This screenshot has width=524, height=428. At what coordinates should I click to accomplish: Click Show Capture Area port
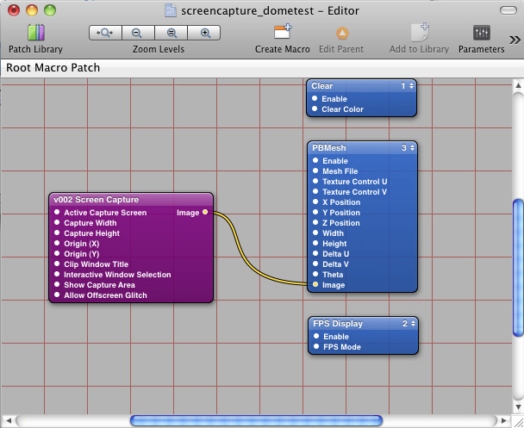[57, 285]
